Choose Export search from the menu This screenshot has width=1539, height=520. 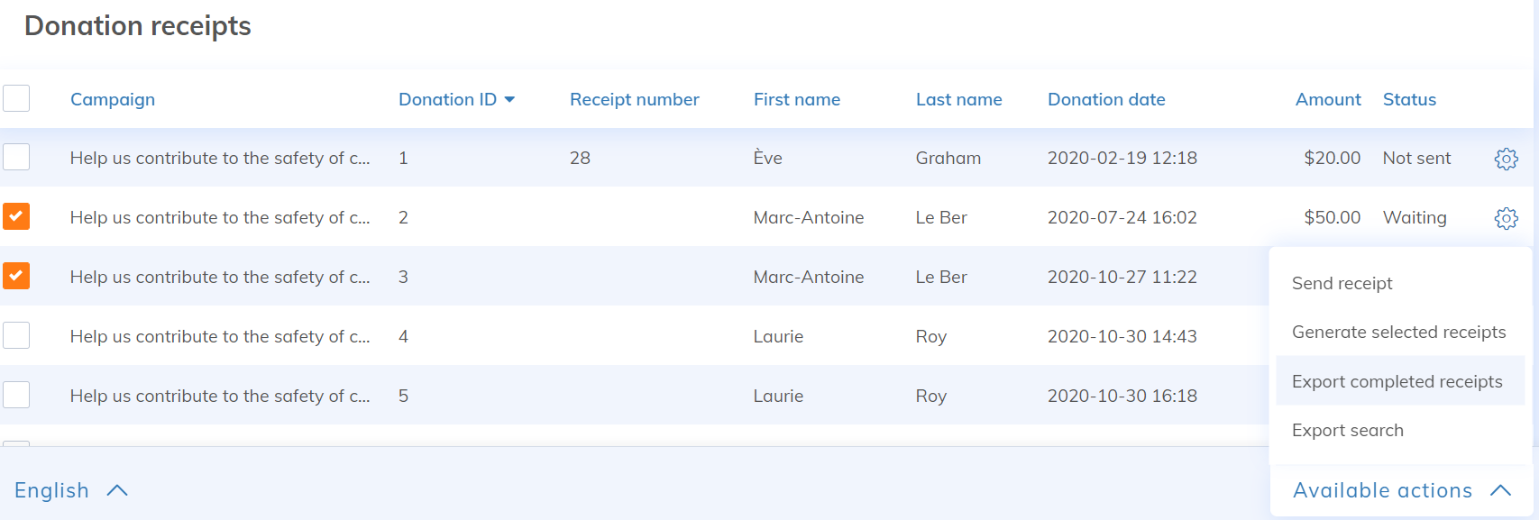1347,431
